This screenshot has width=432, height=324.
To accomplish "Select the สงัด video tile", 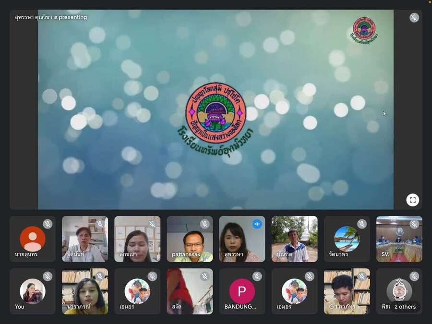I will [190, 291].
